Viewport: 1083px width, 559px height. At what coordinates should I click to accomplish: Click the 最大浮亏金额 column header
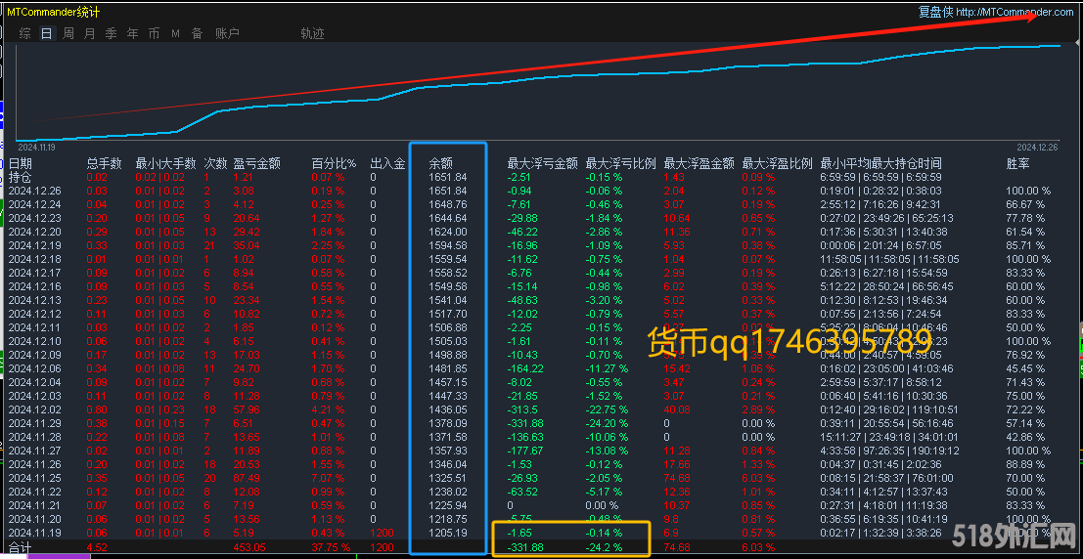pyautogui.click(x=542, y=163)
